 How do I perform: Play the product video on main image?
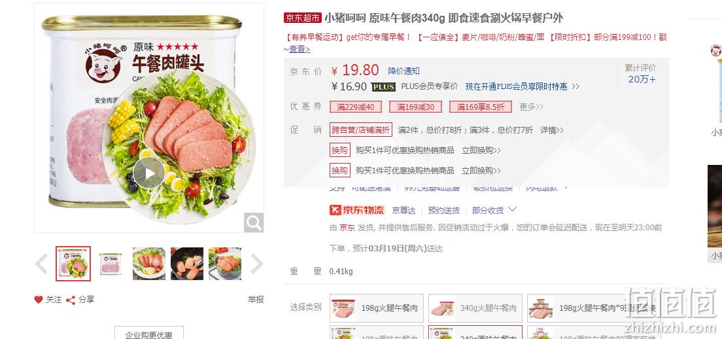(148, 173)
